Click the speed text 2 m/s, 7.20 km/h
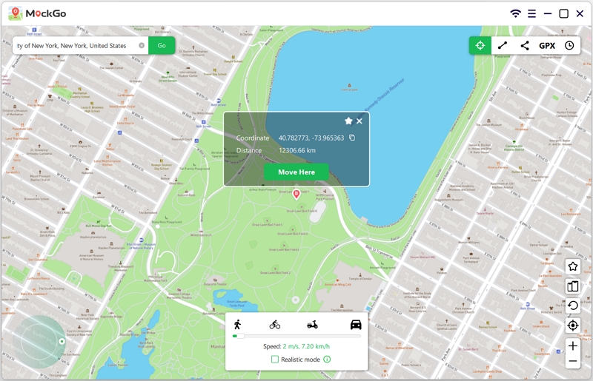The width and height of the screenshot is (593, 381). click(x=306, y=346)
